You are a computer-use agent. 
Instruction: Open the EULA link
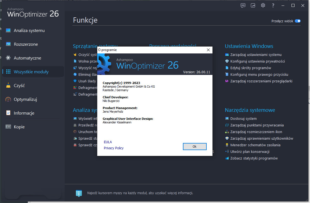(108, 142)
